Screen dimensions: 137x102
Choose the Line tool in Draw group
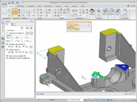tap(29, 10)
